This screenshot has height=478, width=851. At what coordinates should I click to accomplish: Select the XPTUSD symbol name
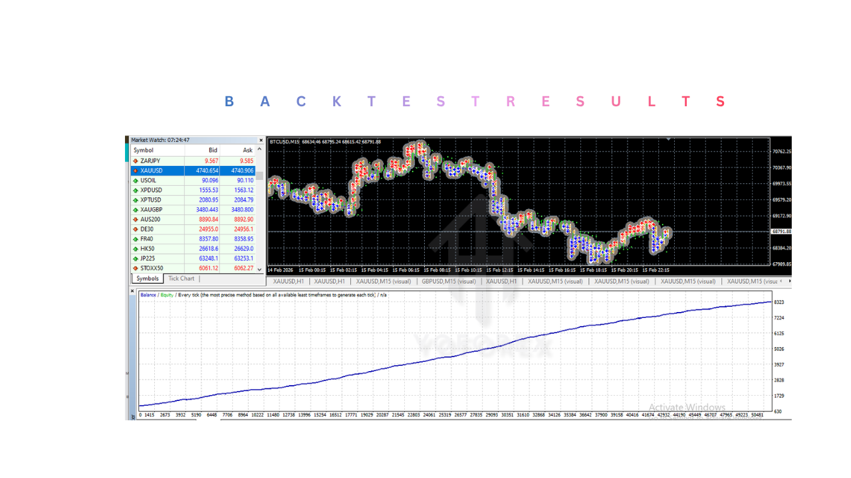(151, 200)
